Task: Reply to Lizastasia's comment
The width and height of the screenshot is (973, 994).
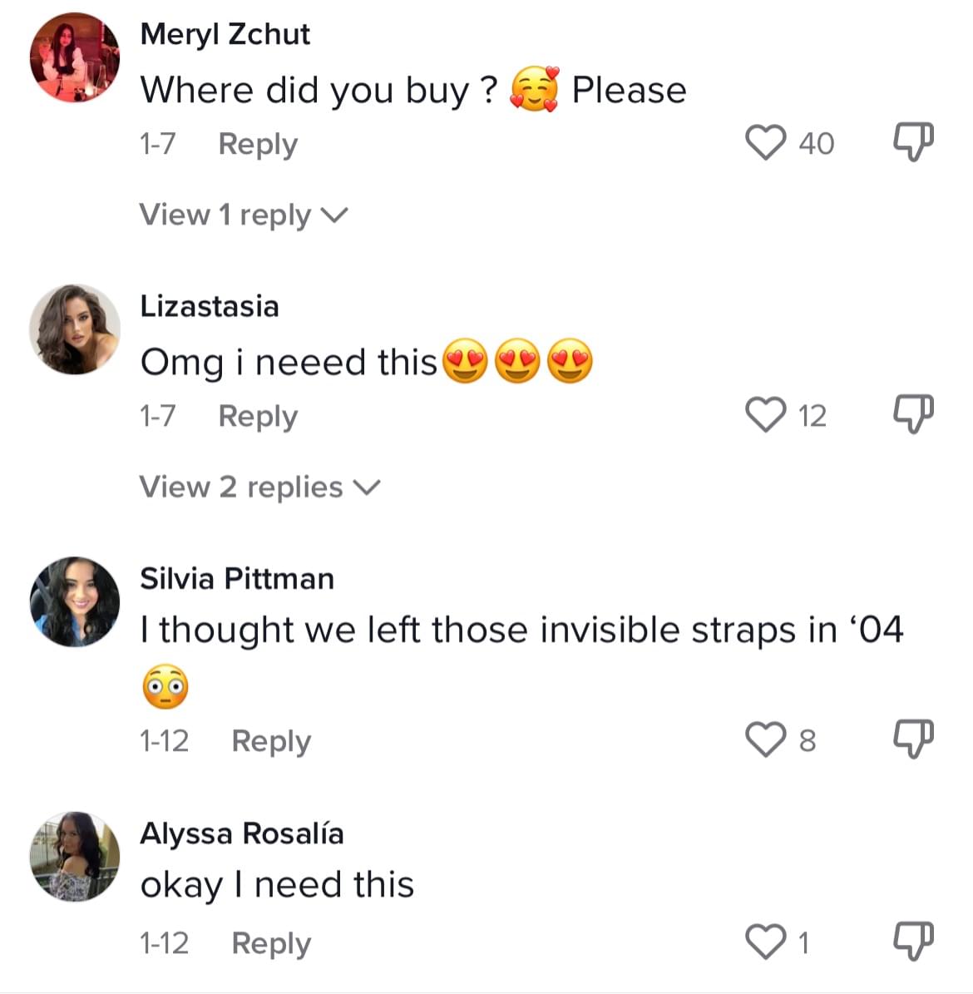Action: (x=257, y=416)
